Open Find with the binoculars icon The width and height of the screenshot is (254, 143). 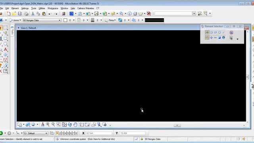click(x=63, y=14)
